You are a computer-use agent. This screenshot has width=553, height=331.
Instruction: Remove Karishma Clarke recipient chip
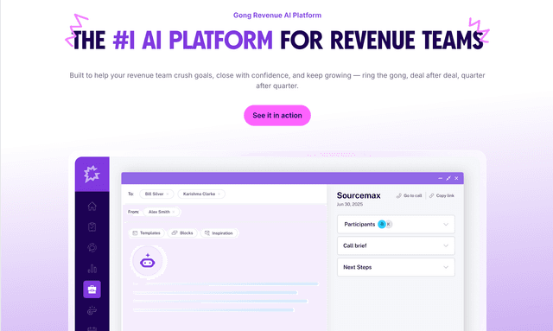pyautogui.click(x=219, y=194)
